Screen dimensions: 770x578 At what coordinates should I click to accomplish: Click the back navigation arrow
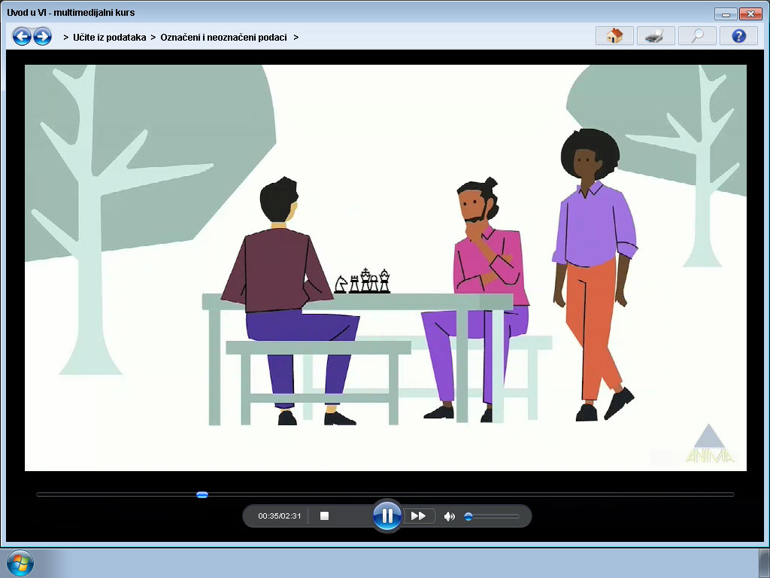pyautogui.click(x=22, y=36)
